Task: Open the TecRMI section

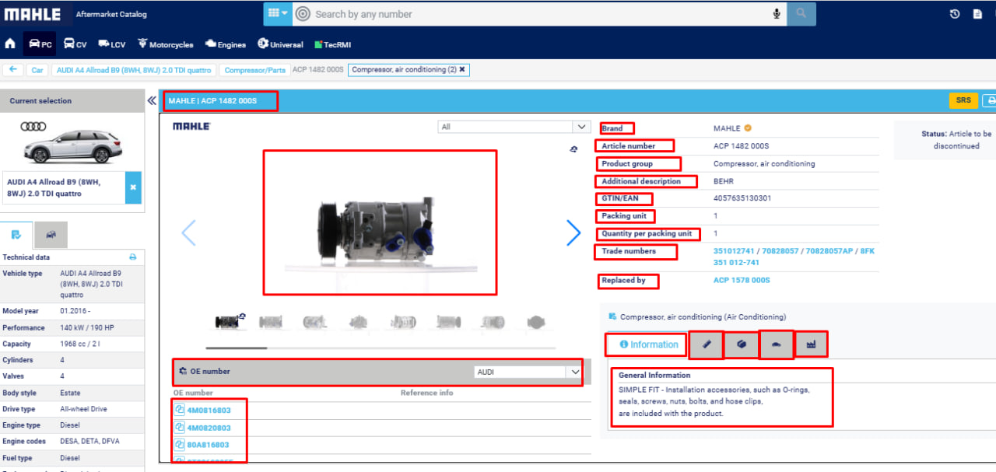Action: click(x=332, y=44)
